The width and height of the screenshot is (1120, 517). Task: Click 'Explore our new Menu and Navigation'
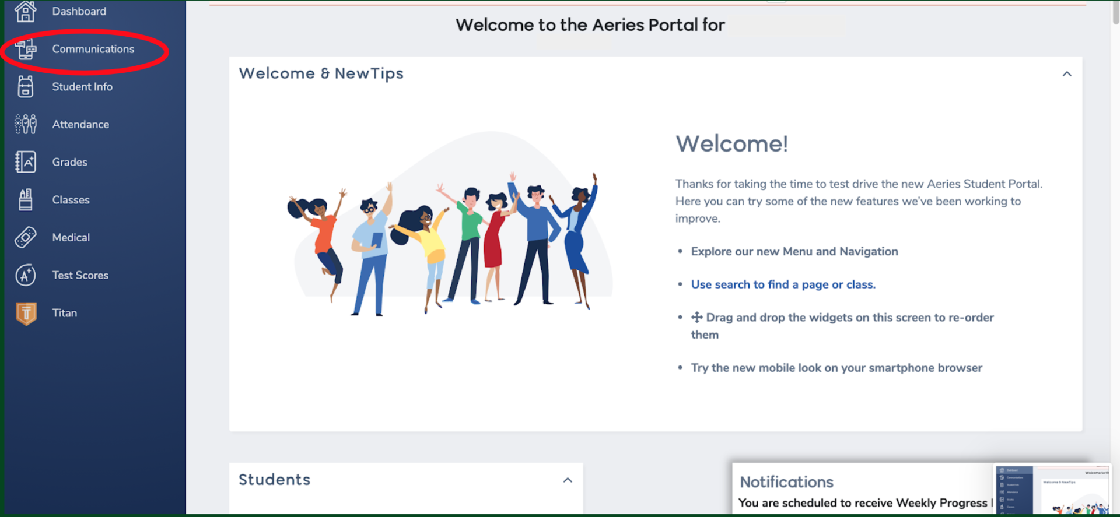click(x=794, y=252)
